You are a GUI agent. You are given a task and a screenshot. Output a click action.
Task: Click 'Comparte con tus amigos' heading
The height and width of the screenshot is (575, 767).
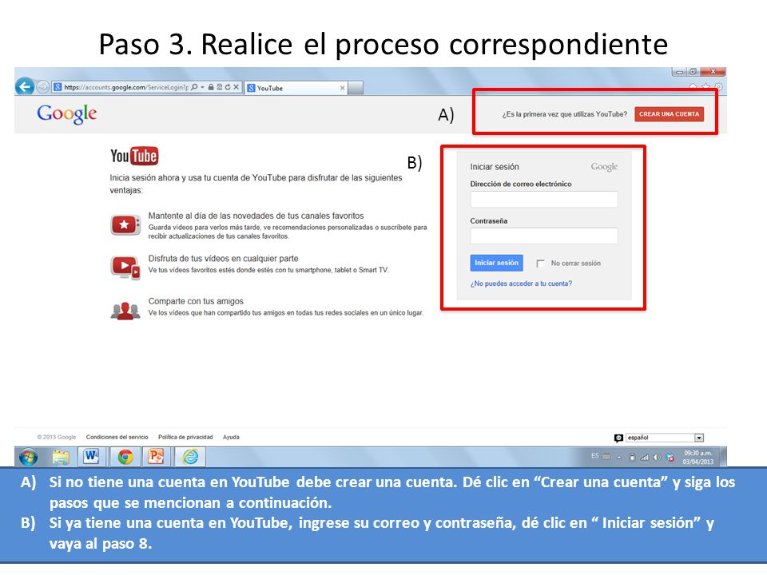[x=196, y=301]
